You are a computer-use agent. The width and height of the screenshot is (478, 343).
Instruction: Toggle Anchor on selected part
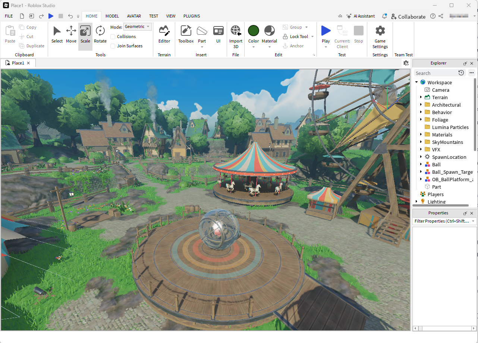coord(293,46)
